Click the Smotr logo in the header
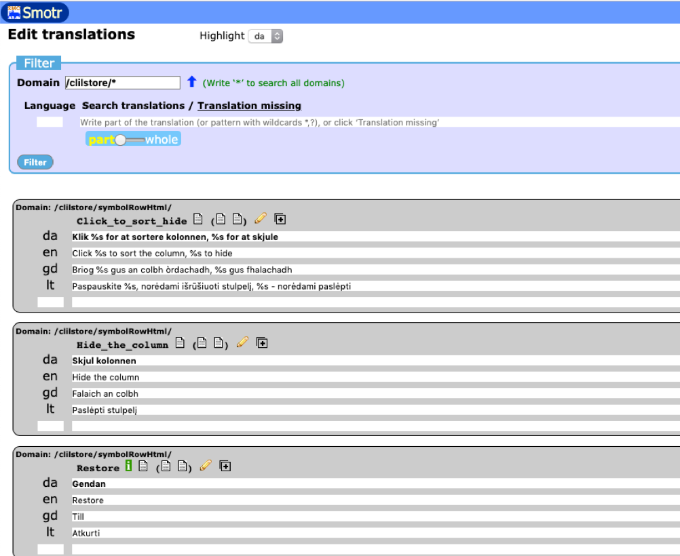The image size is (680, 556). 35,12
